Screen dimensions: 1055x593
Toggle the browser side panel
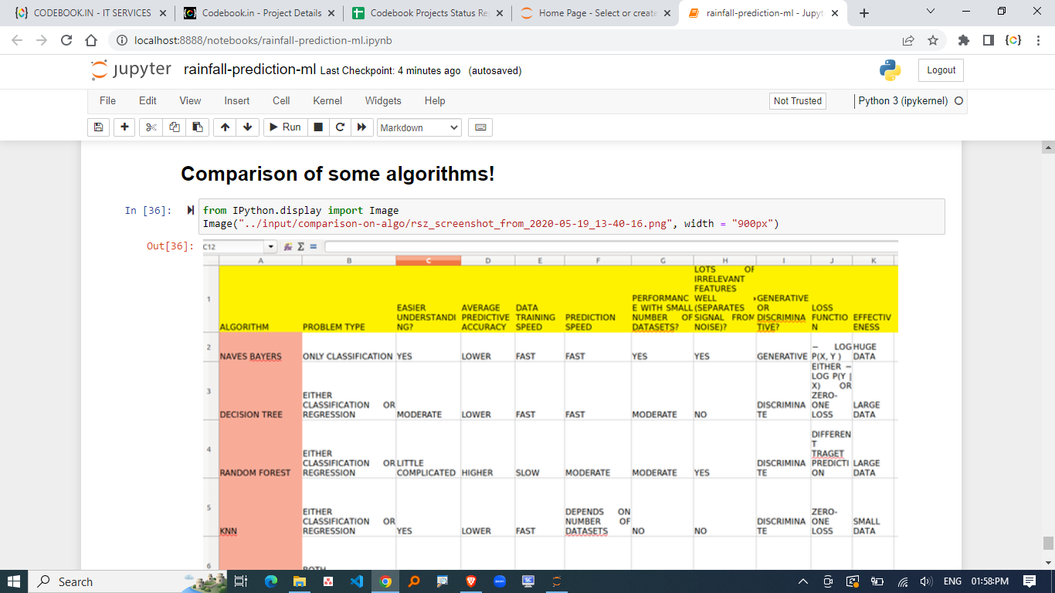[x=988, y=40]
